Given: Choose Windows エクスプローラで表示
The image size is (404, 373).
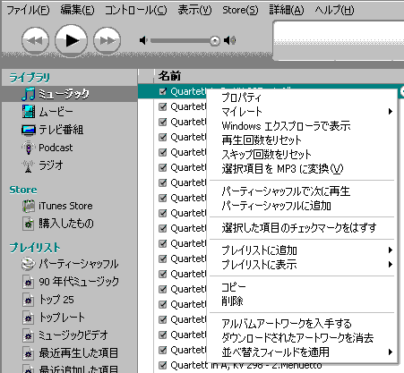Looking at the screenshot, I should (302, 126).
